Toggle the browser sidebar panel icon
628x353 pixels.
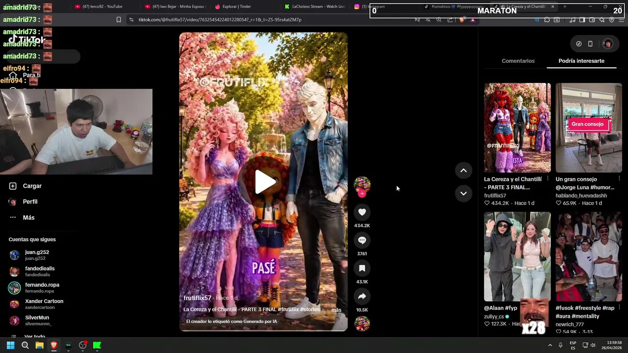tap(582, 20)
